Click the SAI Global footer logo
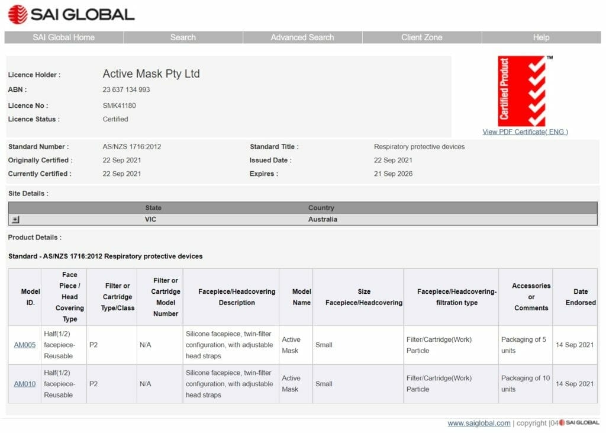This screenshot has height=433, width=606. pyautogui.click(x=579, y=422)
